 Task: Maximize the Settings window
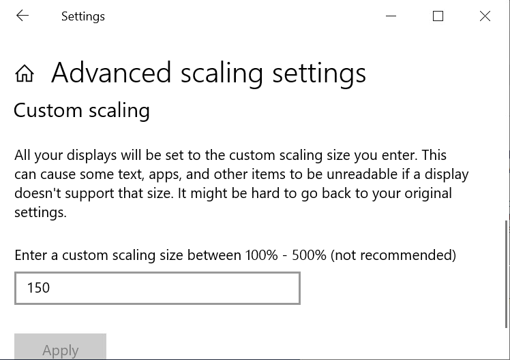click(438, 16)
